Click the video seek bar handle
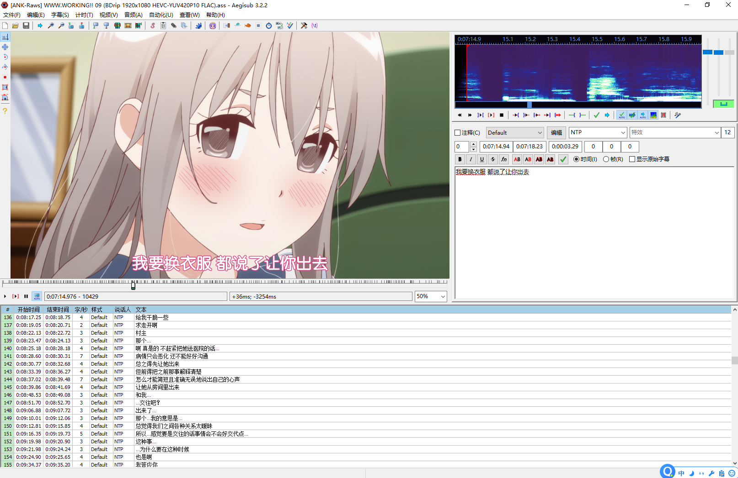This screenshot has height=478, width=738. click(133, 285)
